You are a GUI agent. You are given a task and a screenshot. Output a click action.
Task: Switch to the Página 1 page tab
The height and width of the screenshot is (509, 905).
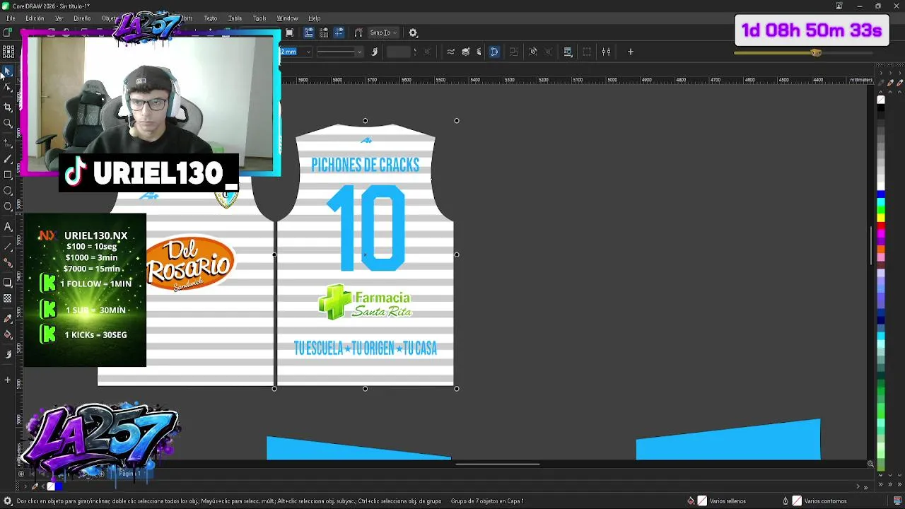[129, 473]
